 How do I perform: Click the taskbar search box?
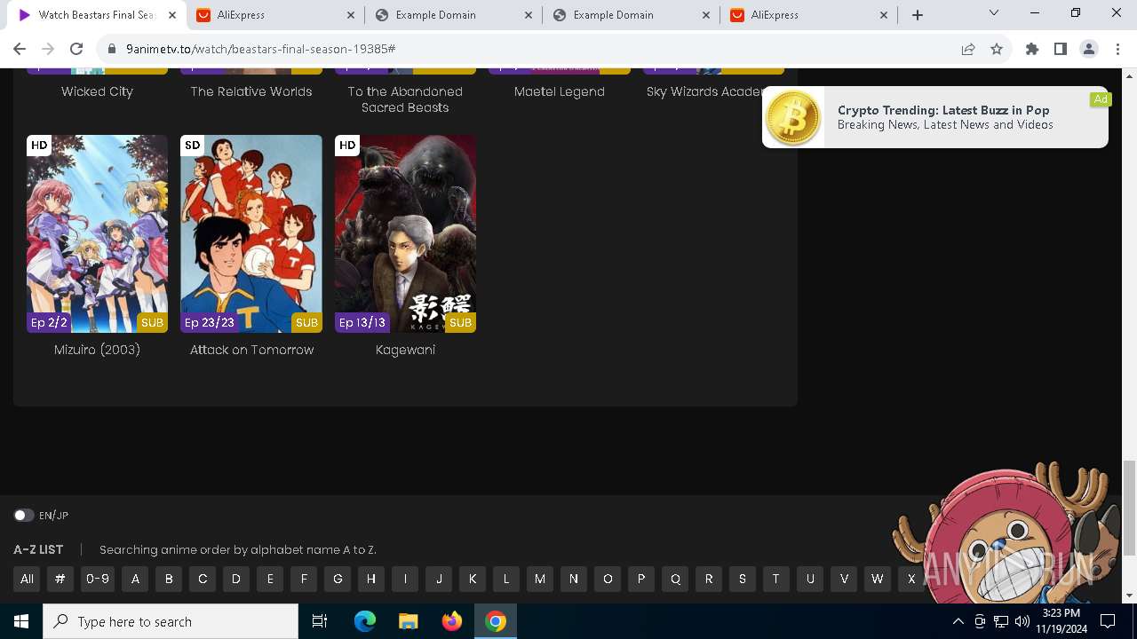[171, 621]
